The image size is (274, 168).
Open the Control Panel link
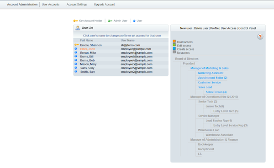click(247, 28)
